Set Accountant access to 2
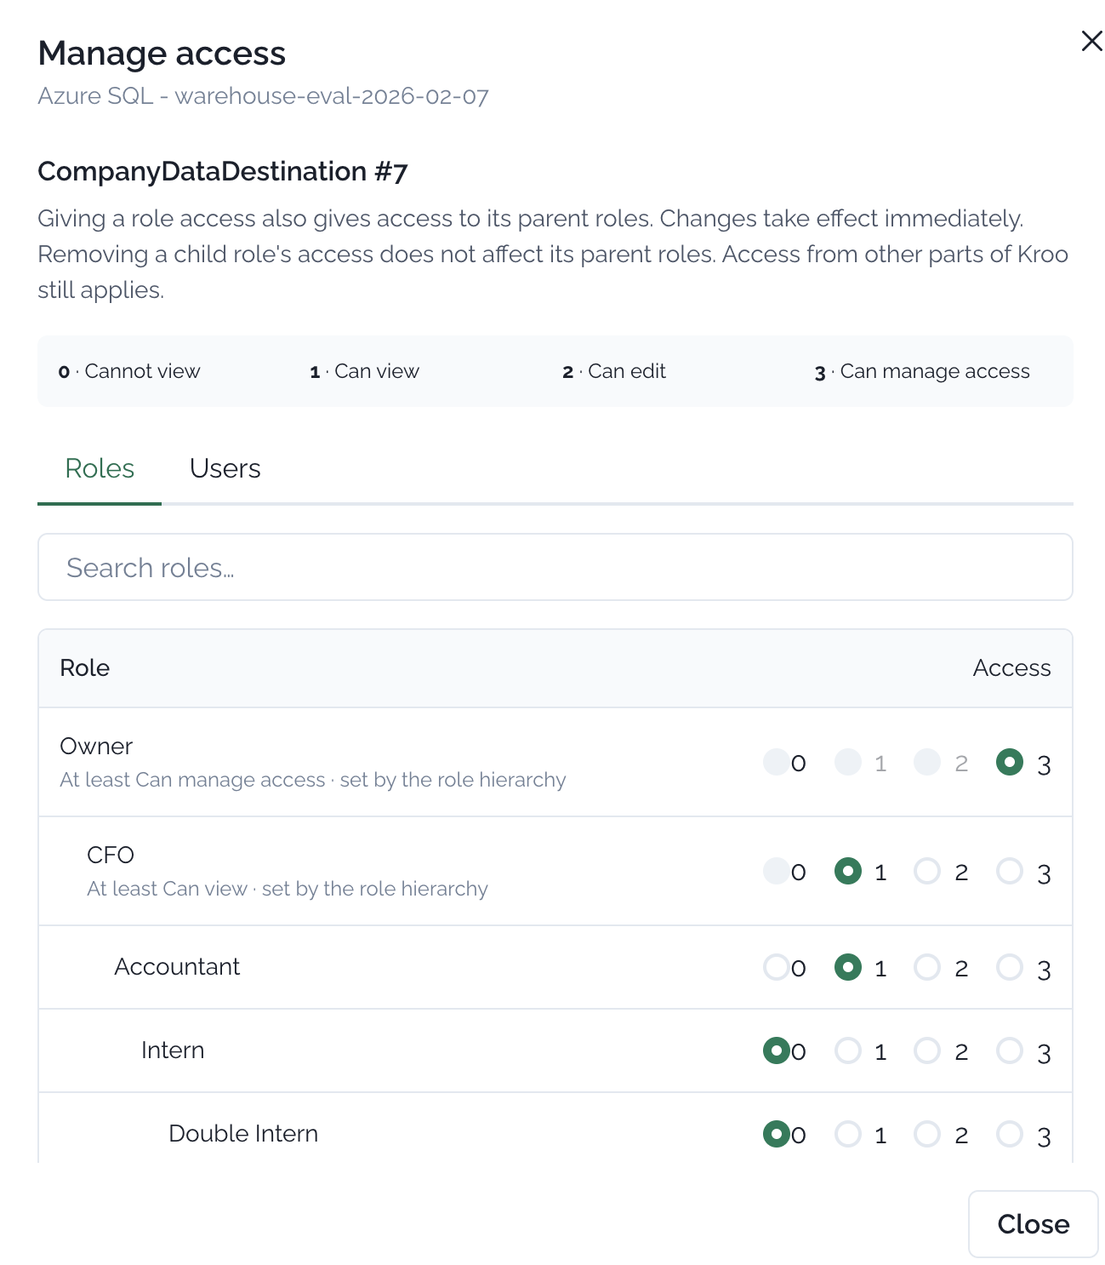This screenshot has height=1265, width=1105. [x=927, y=967]
